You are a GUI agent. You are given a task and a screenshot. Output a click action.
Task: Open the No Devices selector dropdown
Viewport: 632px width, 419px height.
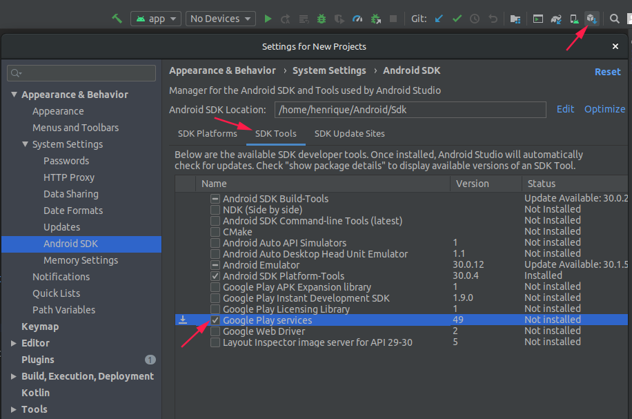tap(221, 19)
